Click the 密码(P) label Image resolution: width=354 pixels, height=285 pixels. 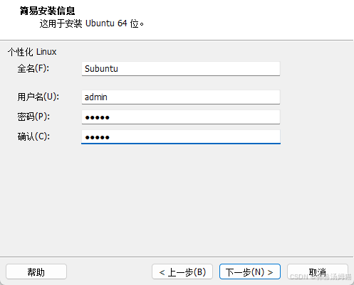pos(33,117)
